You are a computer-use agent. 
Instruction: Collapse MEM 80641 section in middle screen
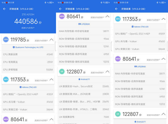[108, 16]
